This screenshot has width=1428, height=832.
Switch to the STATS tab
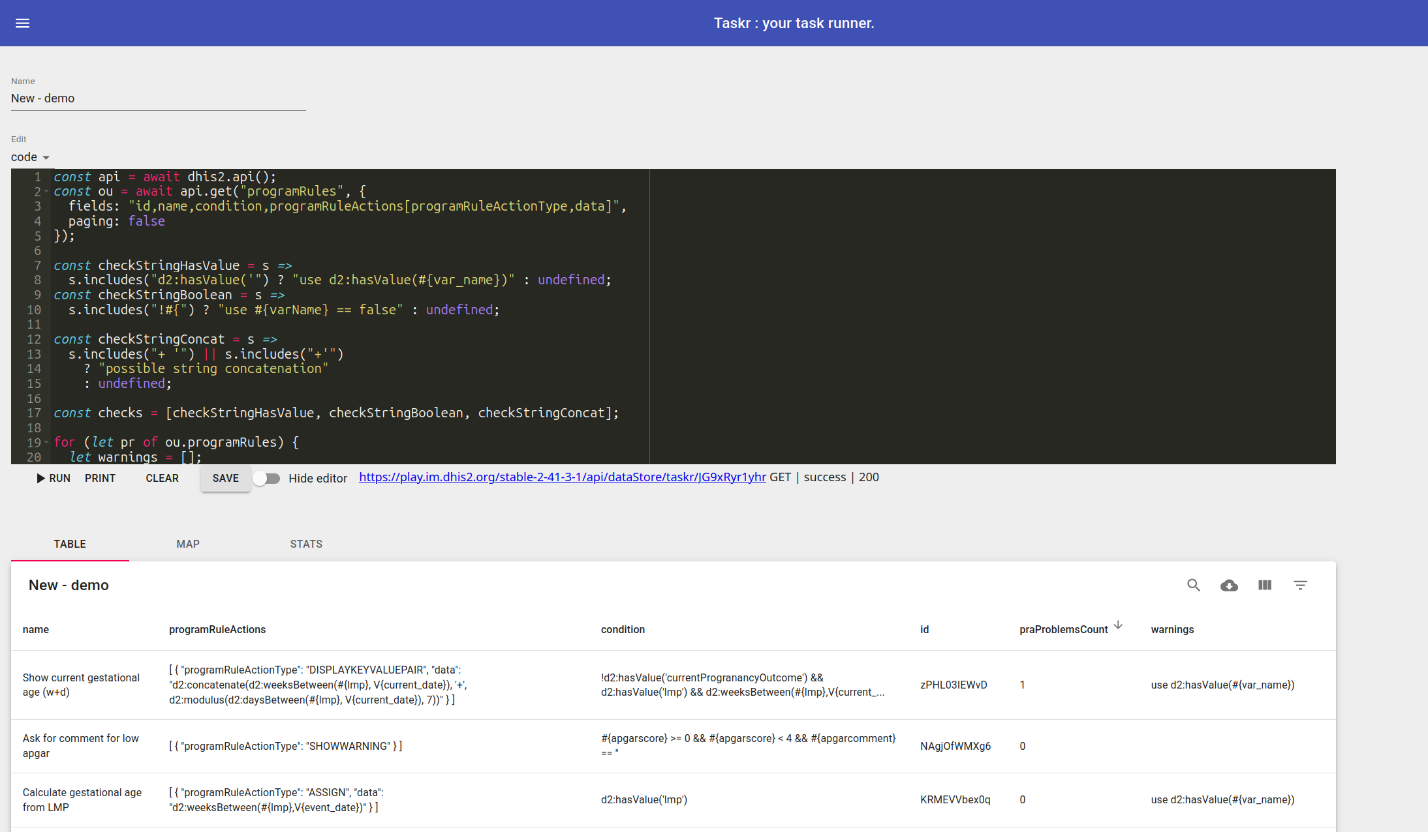click(x=306, y=544)
